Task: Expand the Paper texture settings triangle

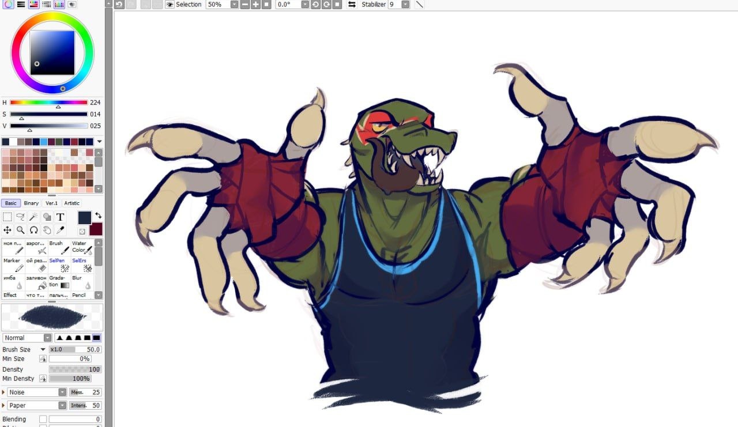Action: point(4,406)
